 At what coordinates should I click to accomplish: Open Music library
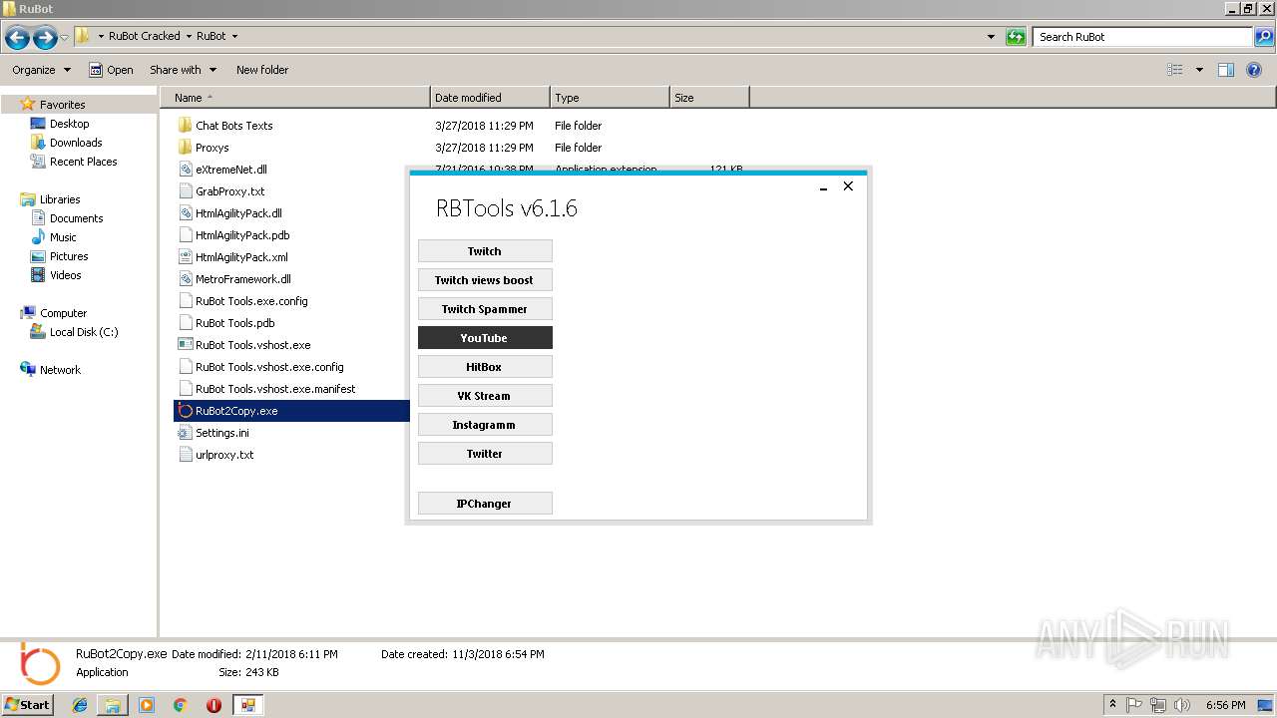click(x=63, y=237)
